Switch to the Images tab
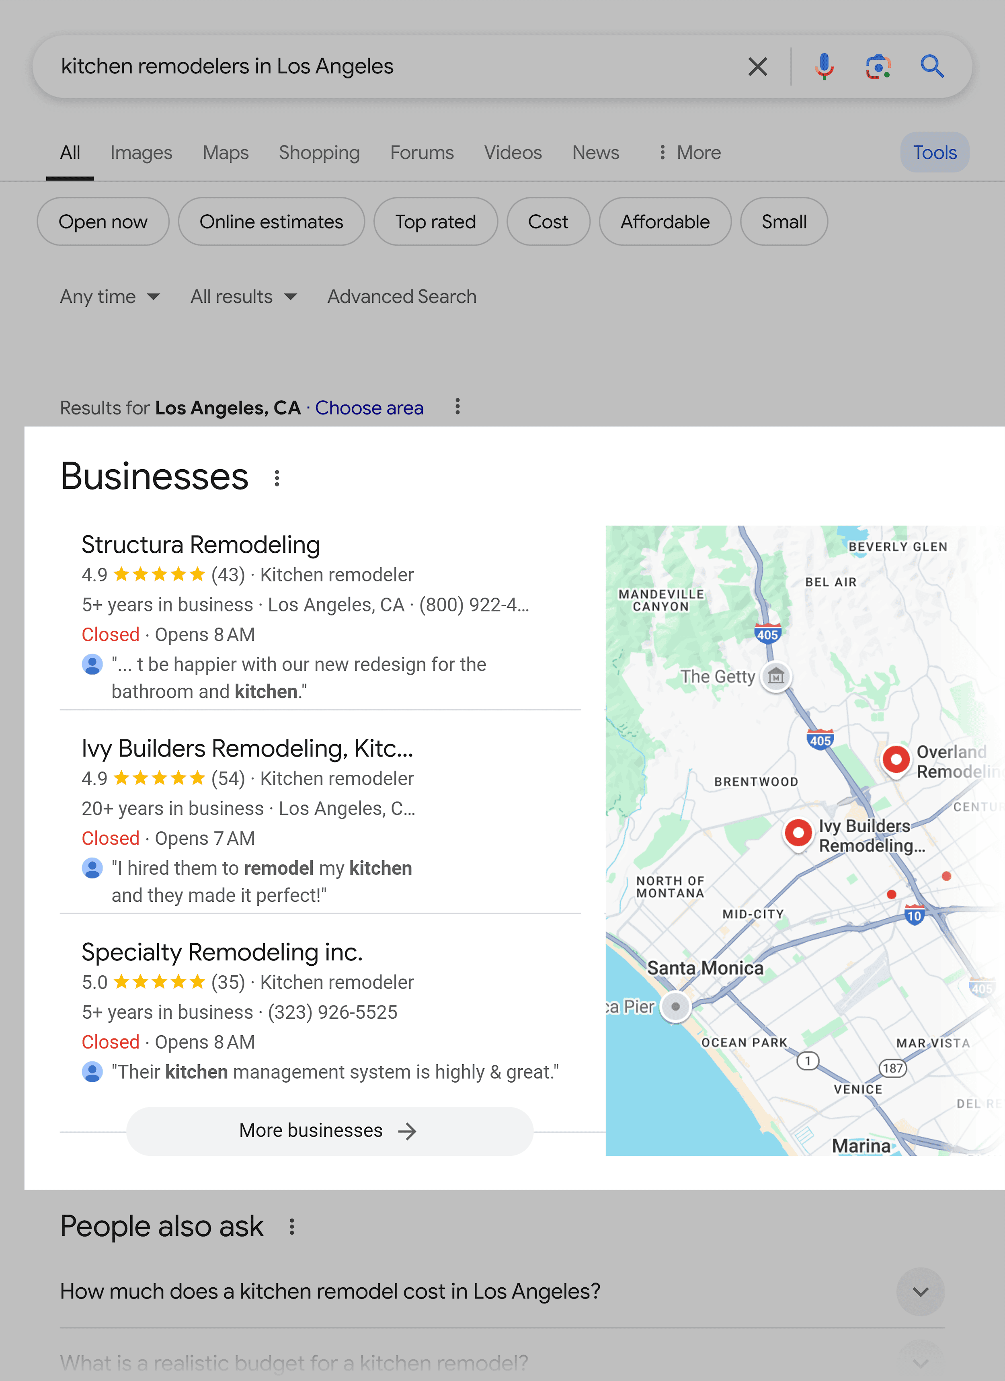Viewport: 1005px width, 1381px height. click(141, 152)
